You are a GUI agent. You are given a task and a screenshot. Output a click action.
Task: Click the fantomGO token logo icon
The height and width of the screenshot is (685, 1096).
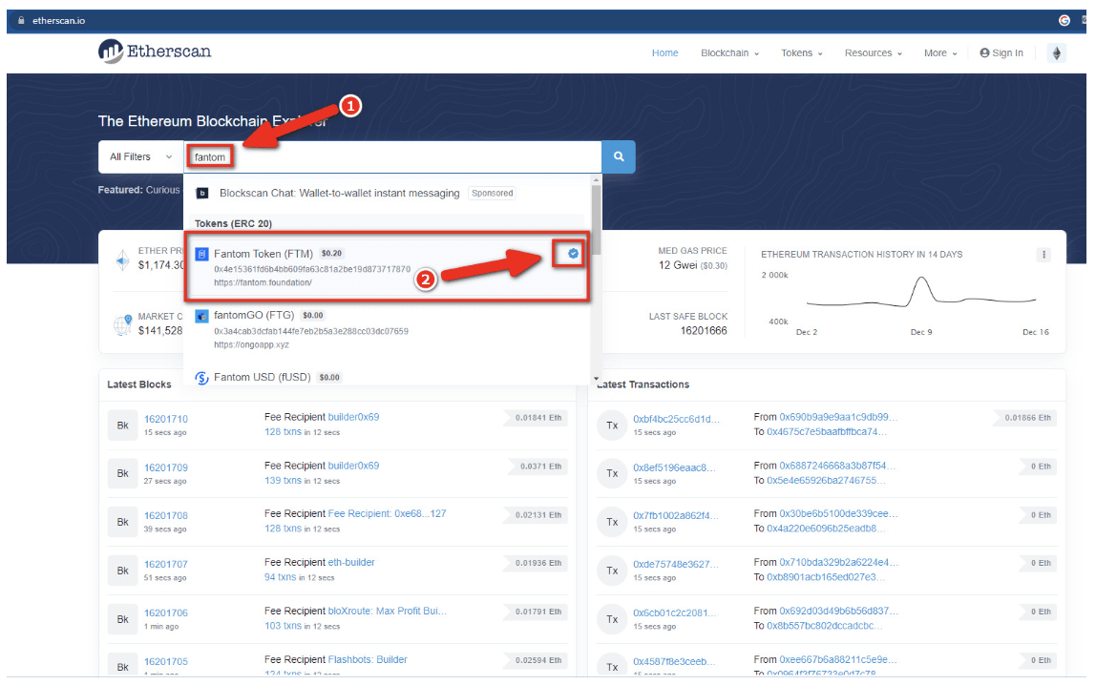pos(201,316)
